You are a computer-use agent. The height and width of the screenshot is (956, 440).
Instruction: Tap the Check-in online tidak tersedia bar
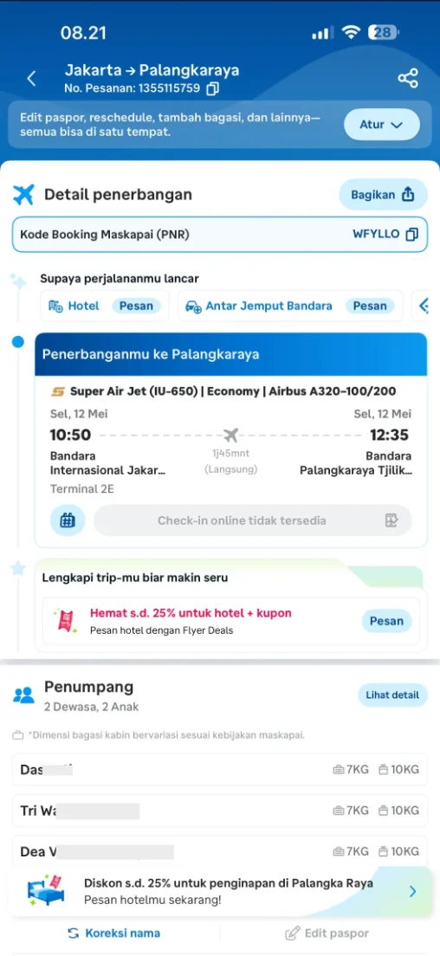point(253,520)
